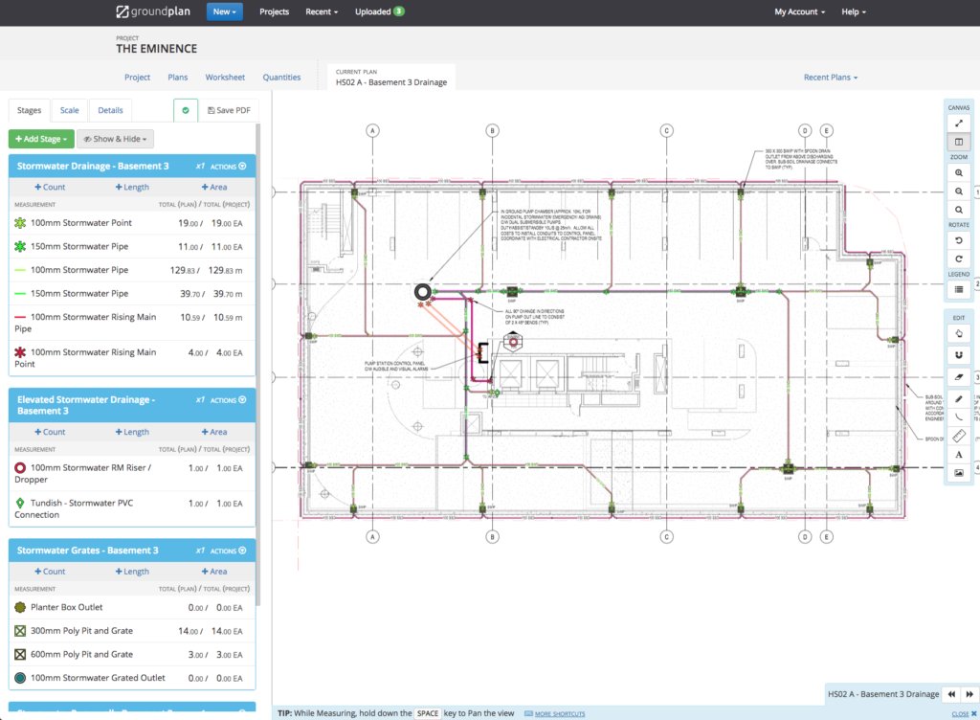Click the CURRENT PLAN HS02 A tab strip

[x=390, y=77]
